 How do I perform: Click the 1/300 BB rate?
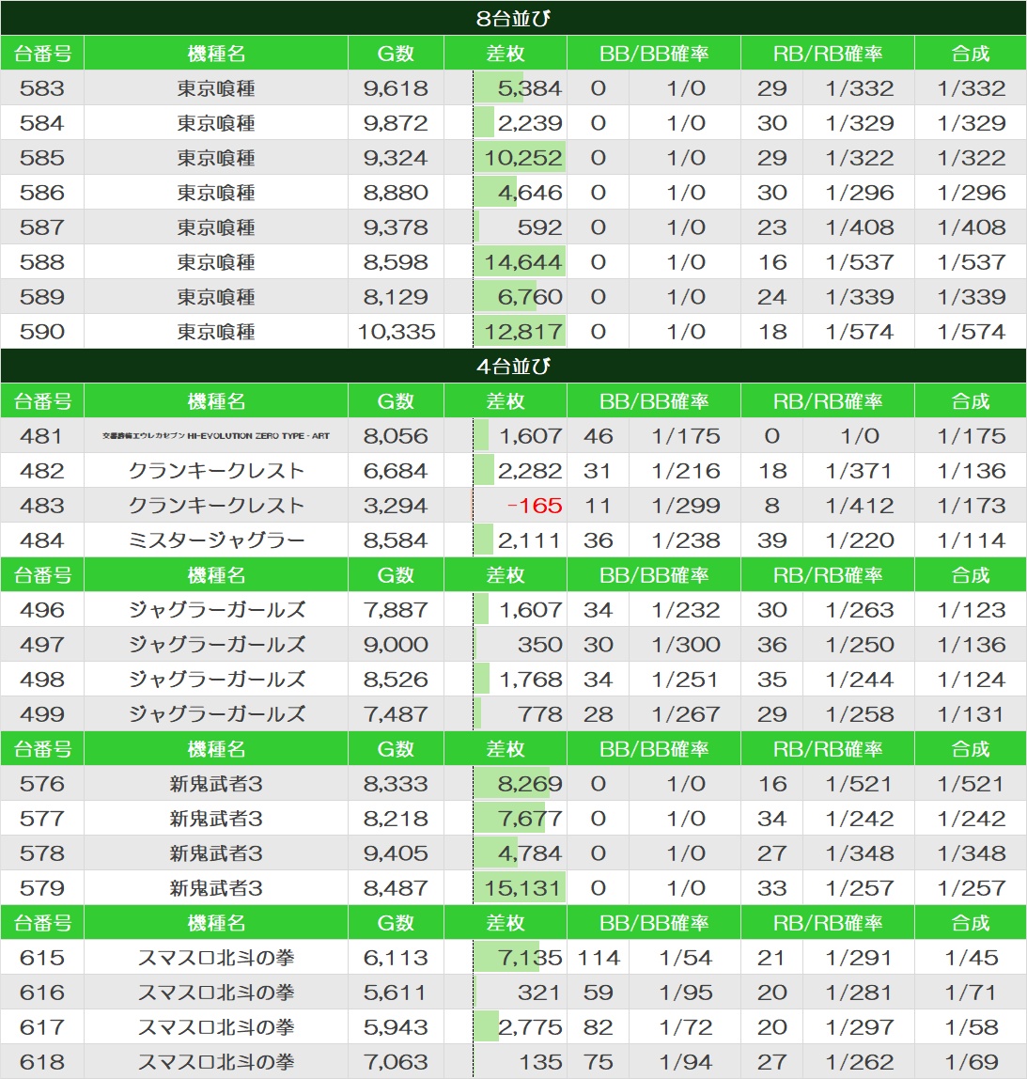(x=686, y=645)
